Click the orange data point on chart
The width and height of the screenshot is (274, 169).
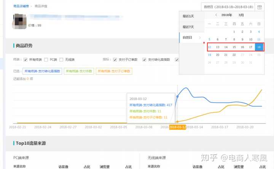pyautogui.click(x=177, y=121)
